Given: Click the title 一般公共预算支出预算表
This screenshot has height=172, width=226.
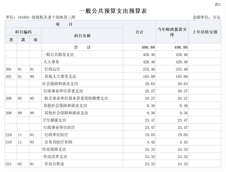Looking at the screenshot, I should tap(113, 11).
